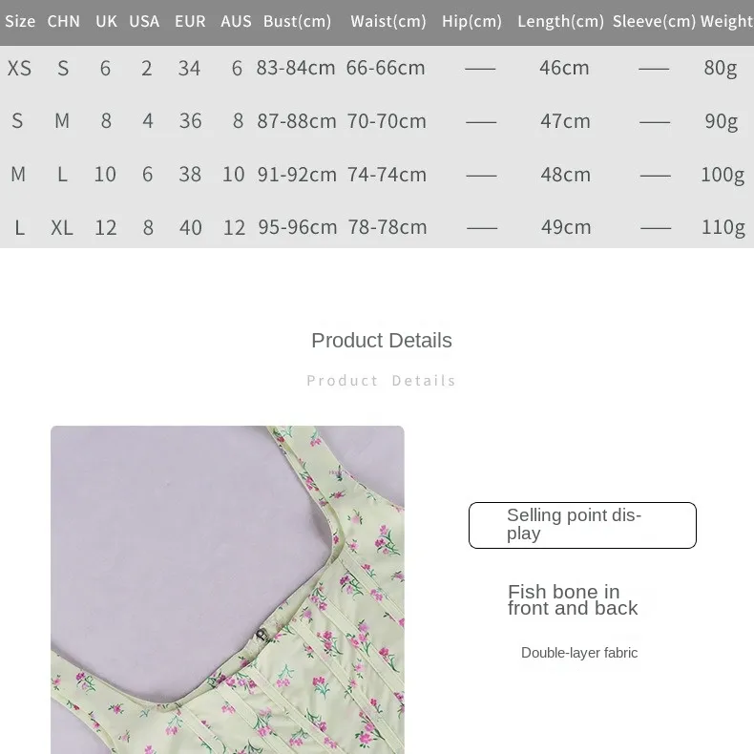Viewport: 754px width, 754px height.
Task: Click weight value '80g'
Action: click(720, 69)
